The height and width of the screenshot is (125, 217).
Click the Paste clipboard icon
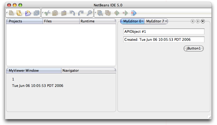64,13
